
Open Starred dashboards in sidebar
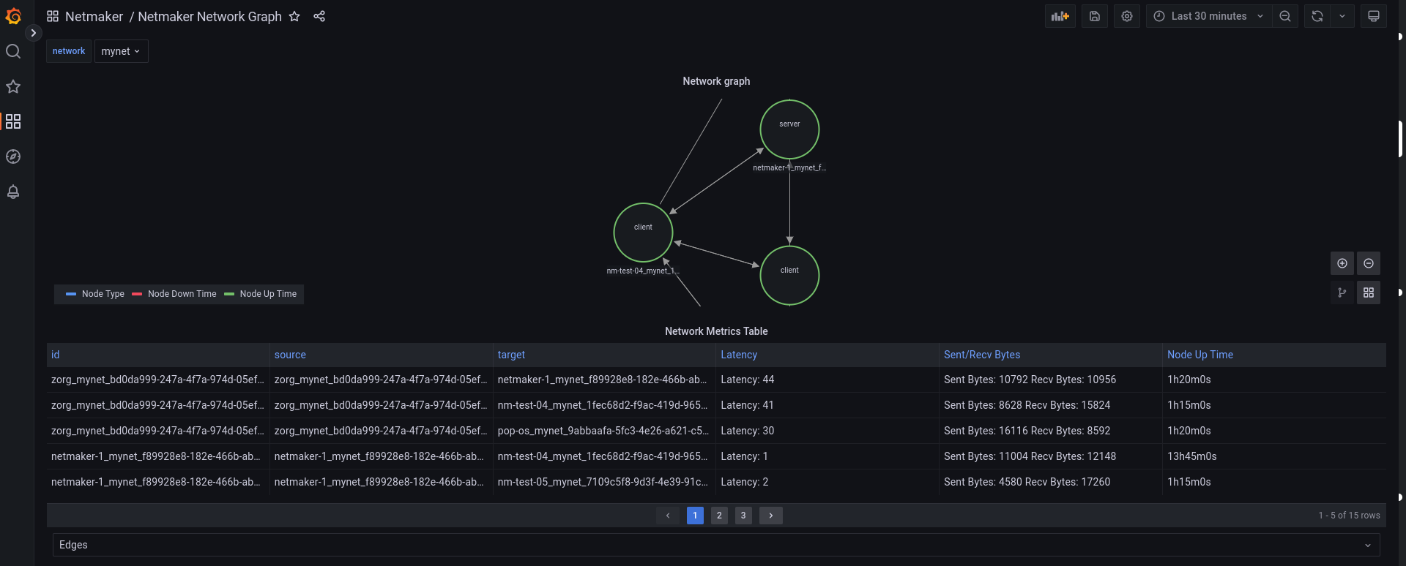pyautogui.click(x=13, y=86)
